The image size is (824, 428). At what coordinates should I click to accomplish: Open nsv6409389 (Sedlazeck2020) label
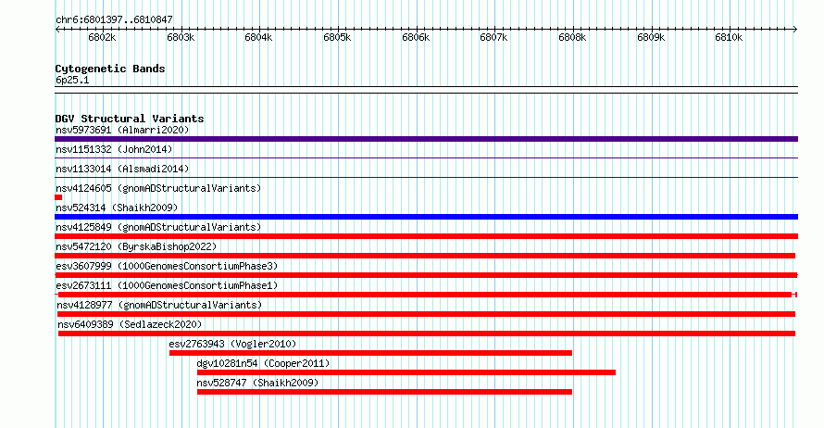[x=130, y=324]
